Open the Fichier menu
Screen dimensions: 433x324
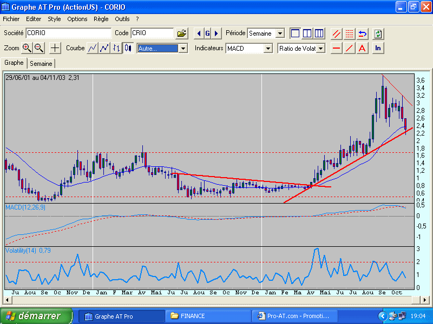pyautogui.click(x=11, y=19)
